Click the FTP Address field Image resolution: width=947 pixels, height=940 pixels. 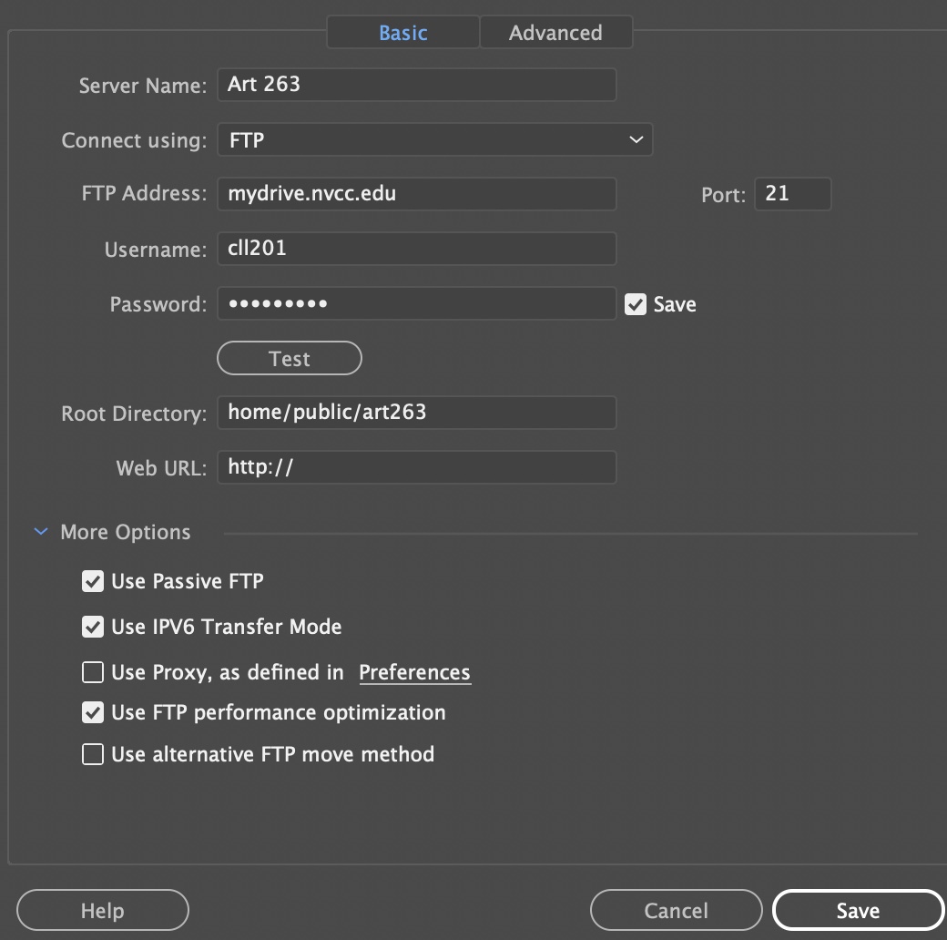tap(416, 194)
